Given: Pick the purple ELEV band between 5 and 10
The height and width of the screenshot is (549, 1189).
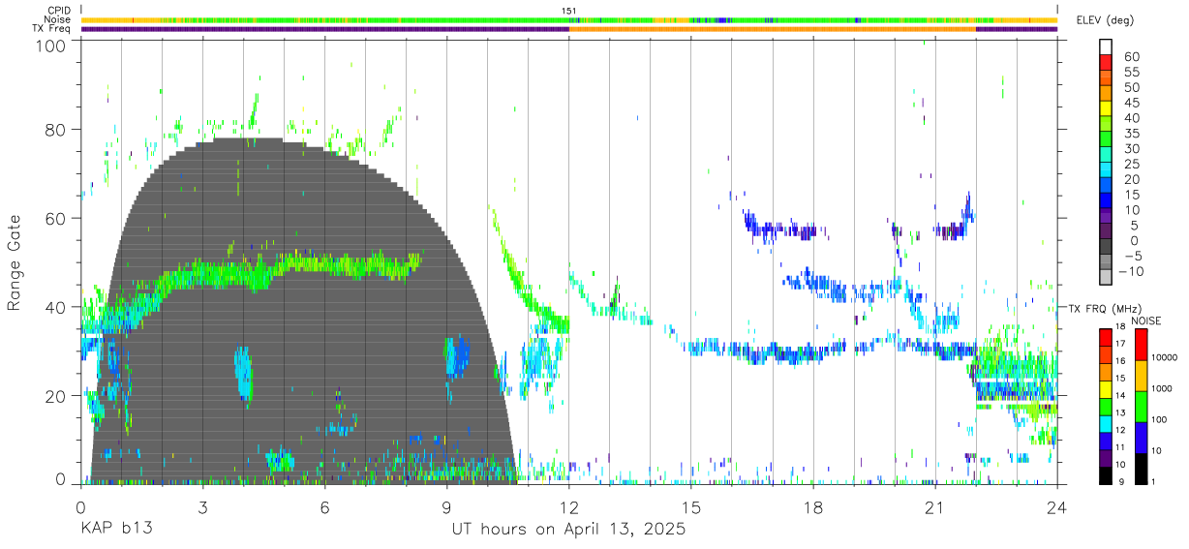Looking at the screenshot, I should click(1106, 218).
